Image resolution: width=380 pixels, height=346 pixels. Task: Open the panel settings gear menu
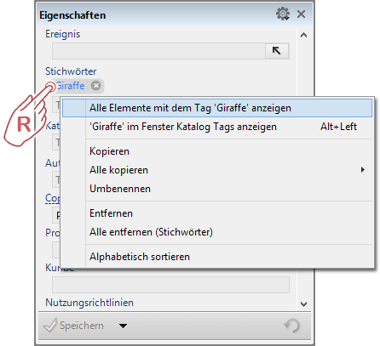click(283, 14)
